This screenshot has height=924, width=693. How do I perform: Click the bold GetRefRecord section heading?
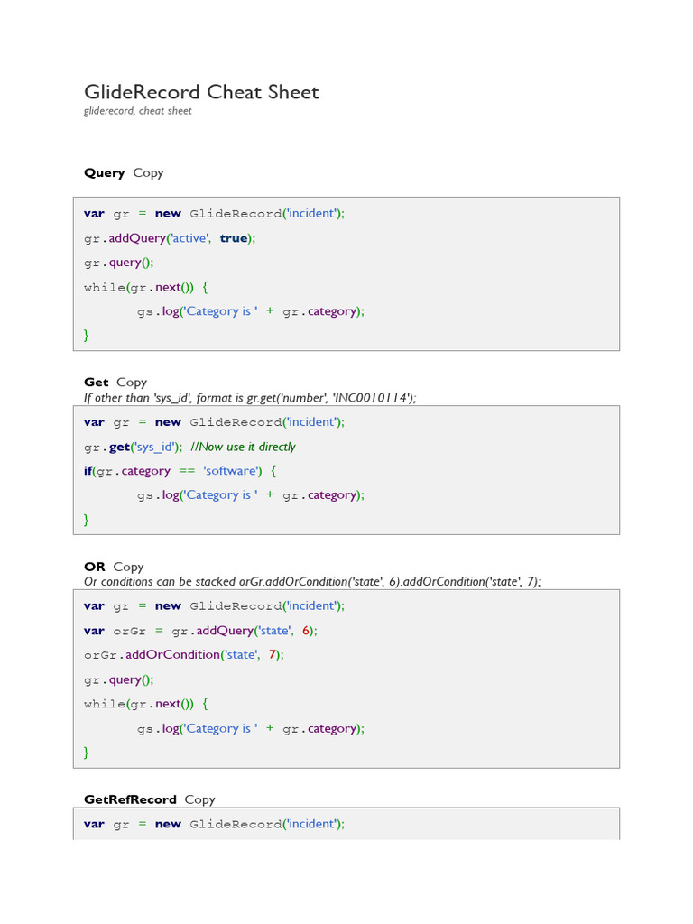click(x=130, y=799)
